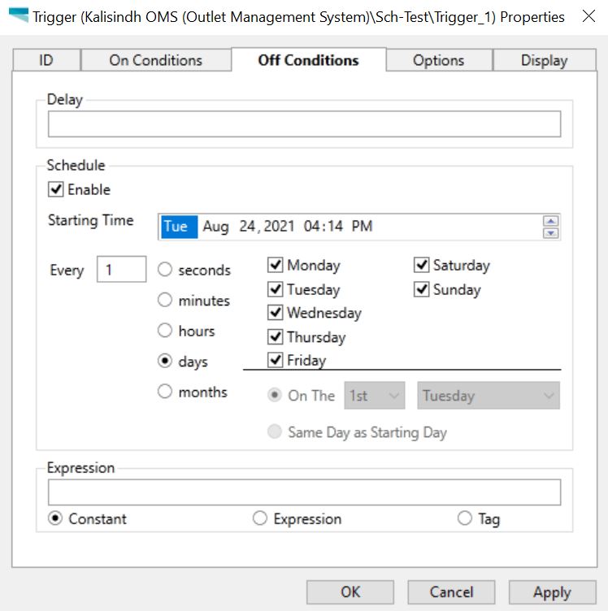Untick the Friday checkbox

pos(276,361)
